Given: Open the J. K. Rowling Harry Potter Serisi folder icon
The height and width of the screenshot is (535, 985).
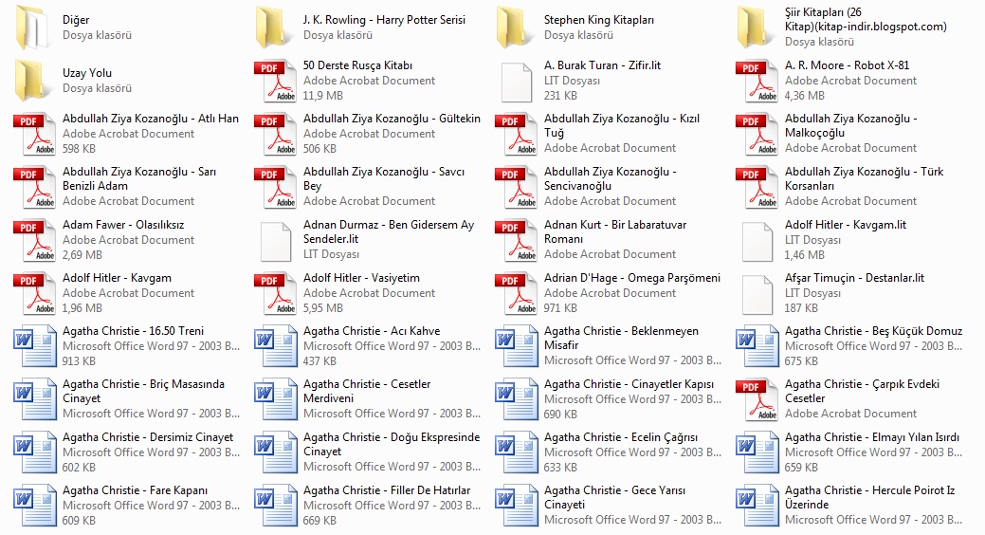Looking at the screenshot, I should tap(273, 28).
